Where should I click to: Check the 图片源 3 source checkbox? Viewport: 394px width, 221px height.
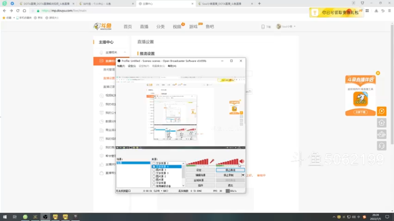point(154,170)
